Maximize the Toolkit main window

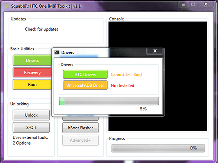(x=193, y=5)
